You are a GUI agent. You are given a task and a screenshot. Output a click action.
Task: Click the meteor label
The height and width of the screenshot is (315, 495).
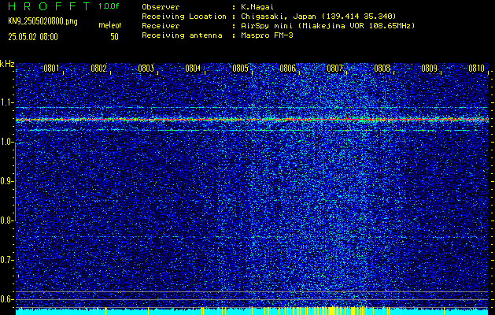110,25
